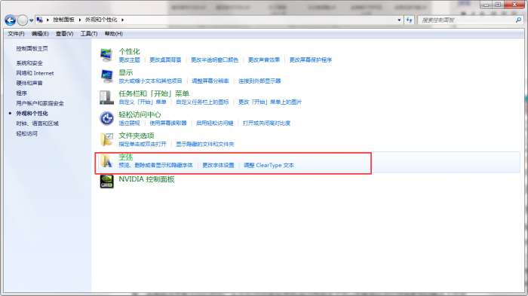Click the refresh button beside address bar
This screenshot has height=296, width=528.
point(409,20)
